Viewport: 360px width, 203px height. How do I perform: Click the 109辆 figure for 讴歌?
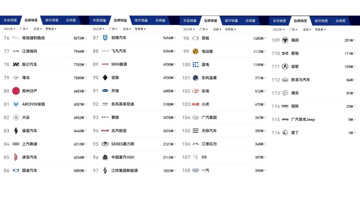click(349, 67)
